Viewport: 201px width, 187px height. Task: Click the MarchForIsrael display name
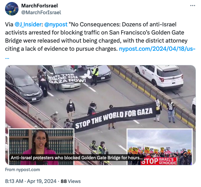click(39, 6)
